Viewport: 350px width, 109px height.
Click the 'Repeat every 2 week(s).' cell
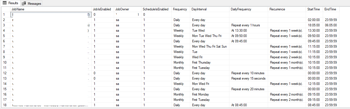pos(287,57)
